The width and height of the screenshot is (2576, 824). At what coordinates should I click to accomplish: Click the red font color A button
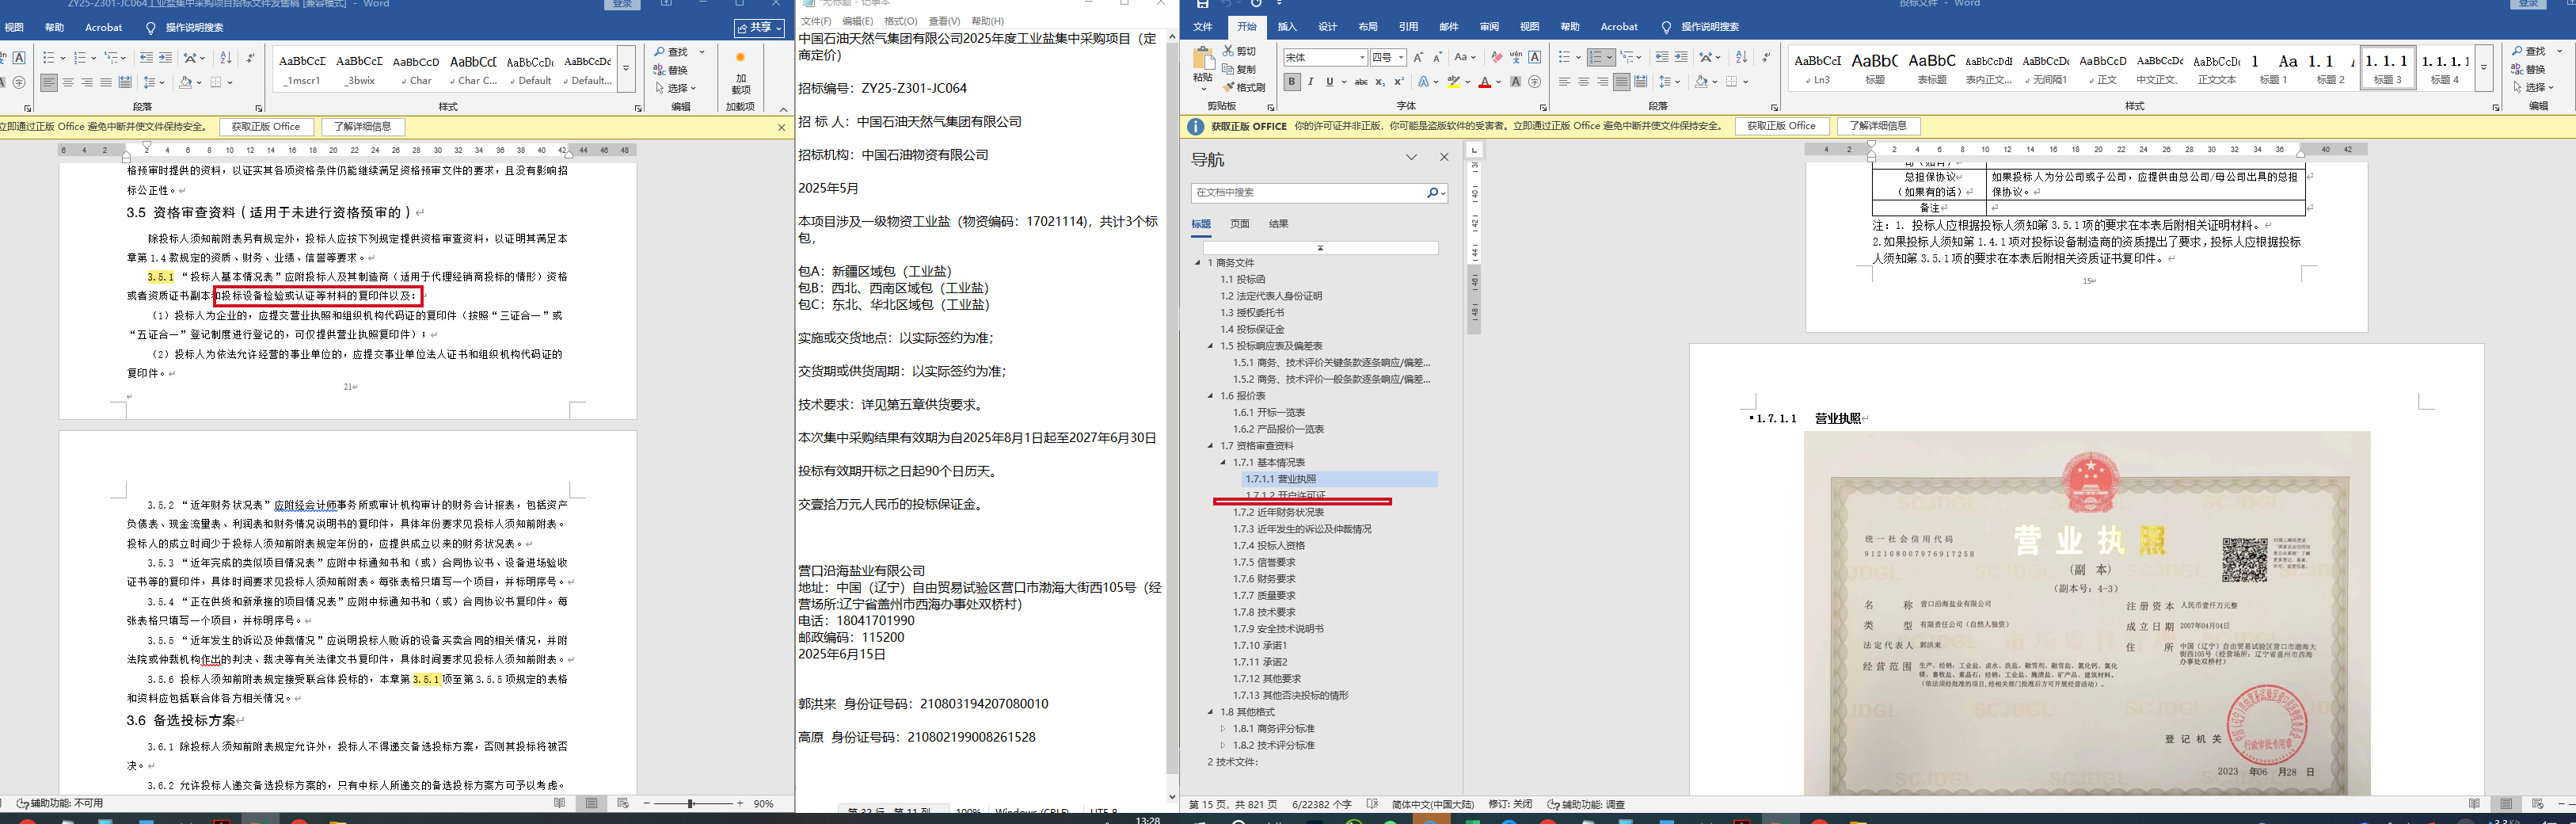click(1485, 82)
